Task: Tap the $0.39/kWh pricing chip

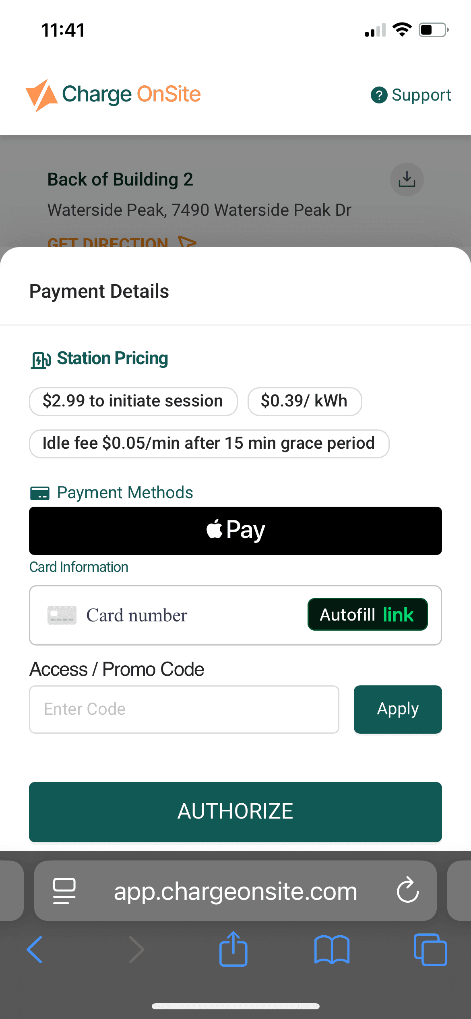Action: (304, 401)
